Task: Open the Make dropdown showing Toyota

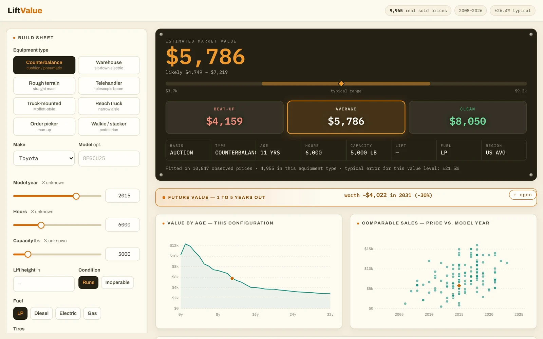Action: coord(44,158)
